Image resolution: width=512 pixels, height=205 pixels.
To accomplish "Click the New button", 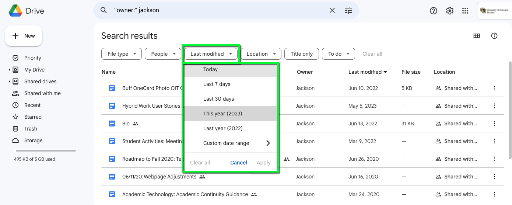I will tap(24, 36).
